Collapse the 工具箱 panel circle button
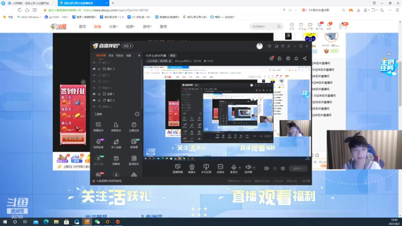 click(137, 114)
